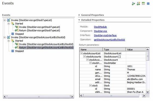Collapse the Invoke getStockTypeList root node

click(x=5, y=20)
